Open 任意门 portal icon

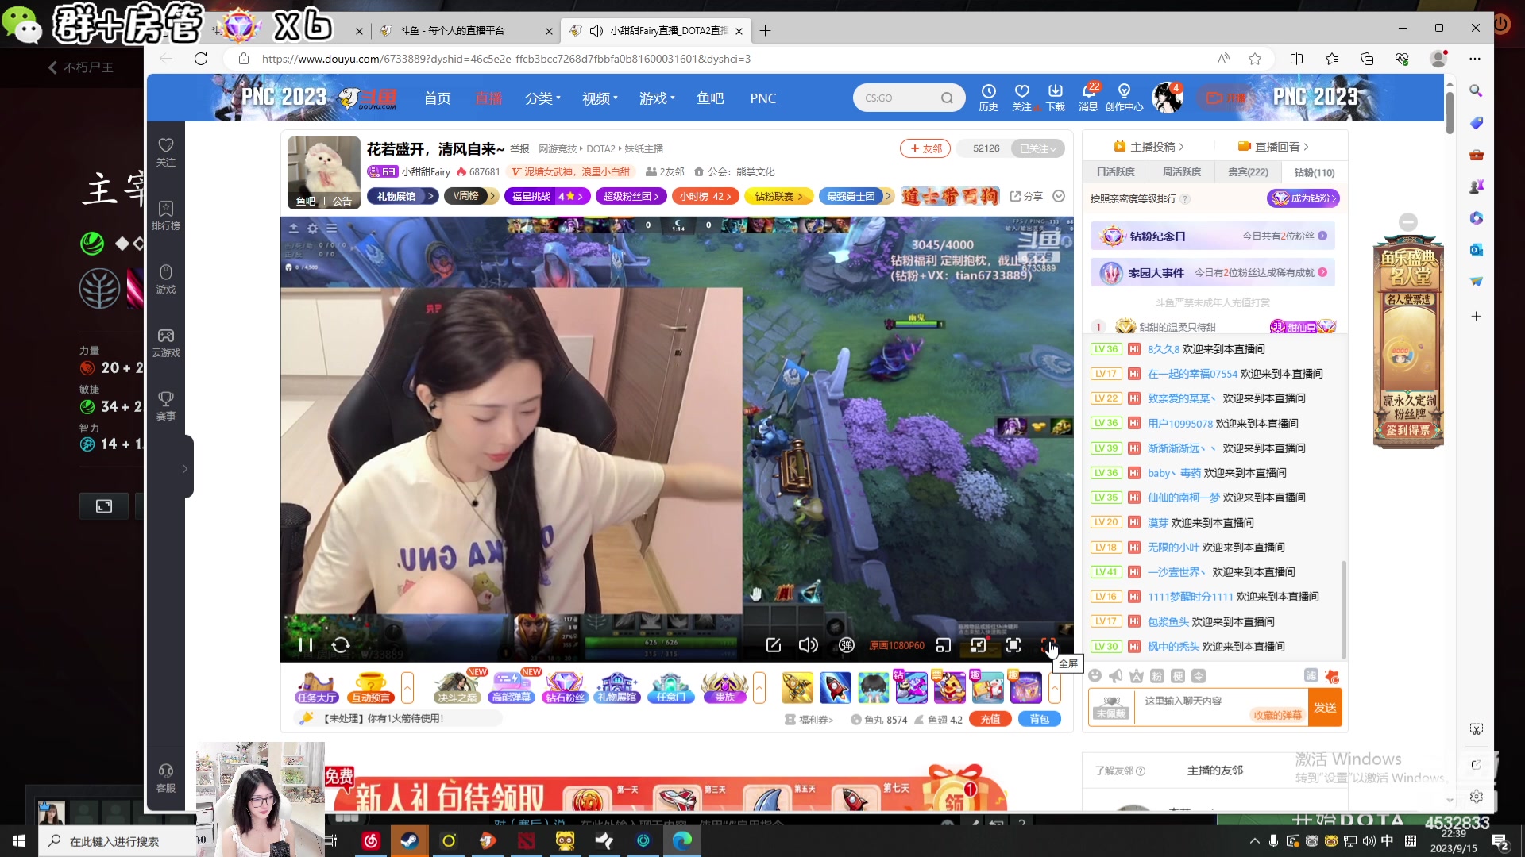click(671, 687)
